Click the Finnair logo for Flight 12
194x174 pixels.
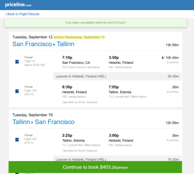tap(17, 62)
